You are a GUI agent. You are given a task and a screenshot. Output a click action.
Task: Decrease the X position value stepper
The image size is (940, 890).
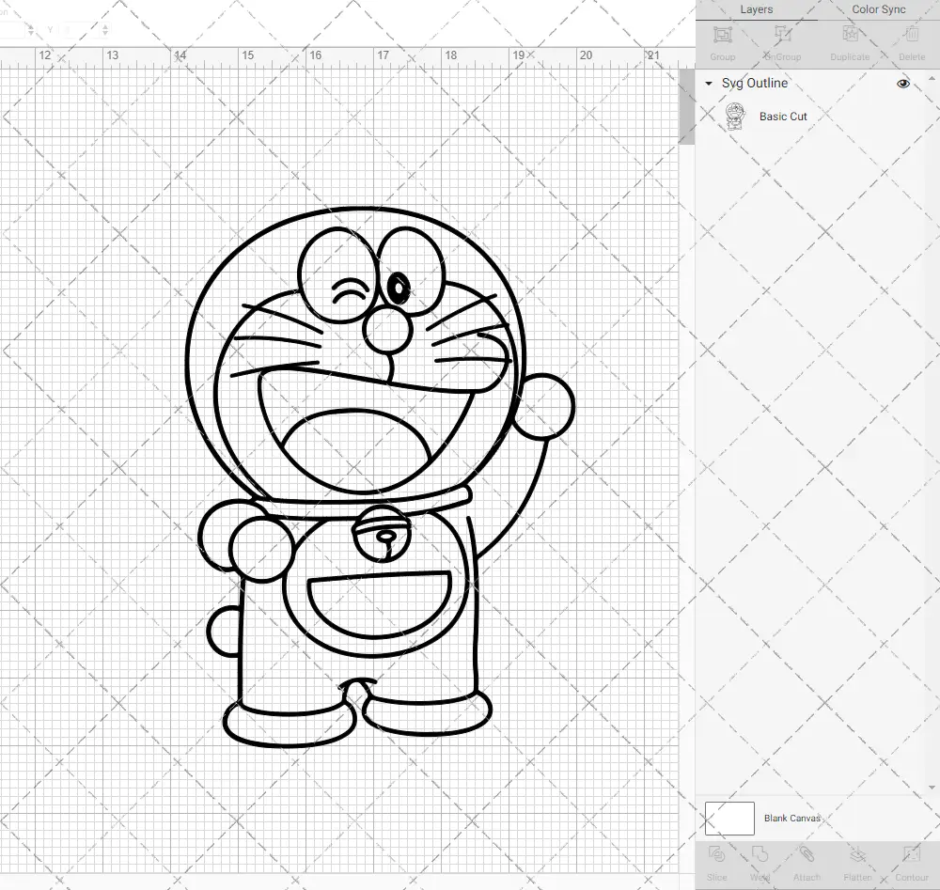pyautogui.click(x=31, y=35)
